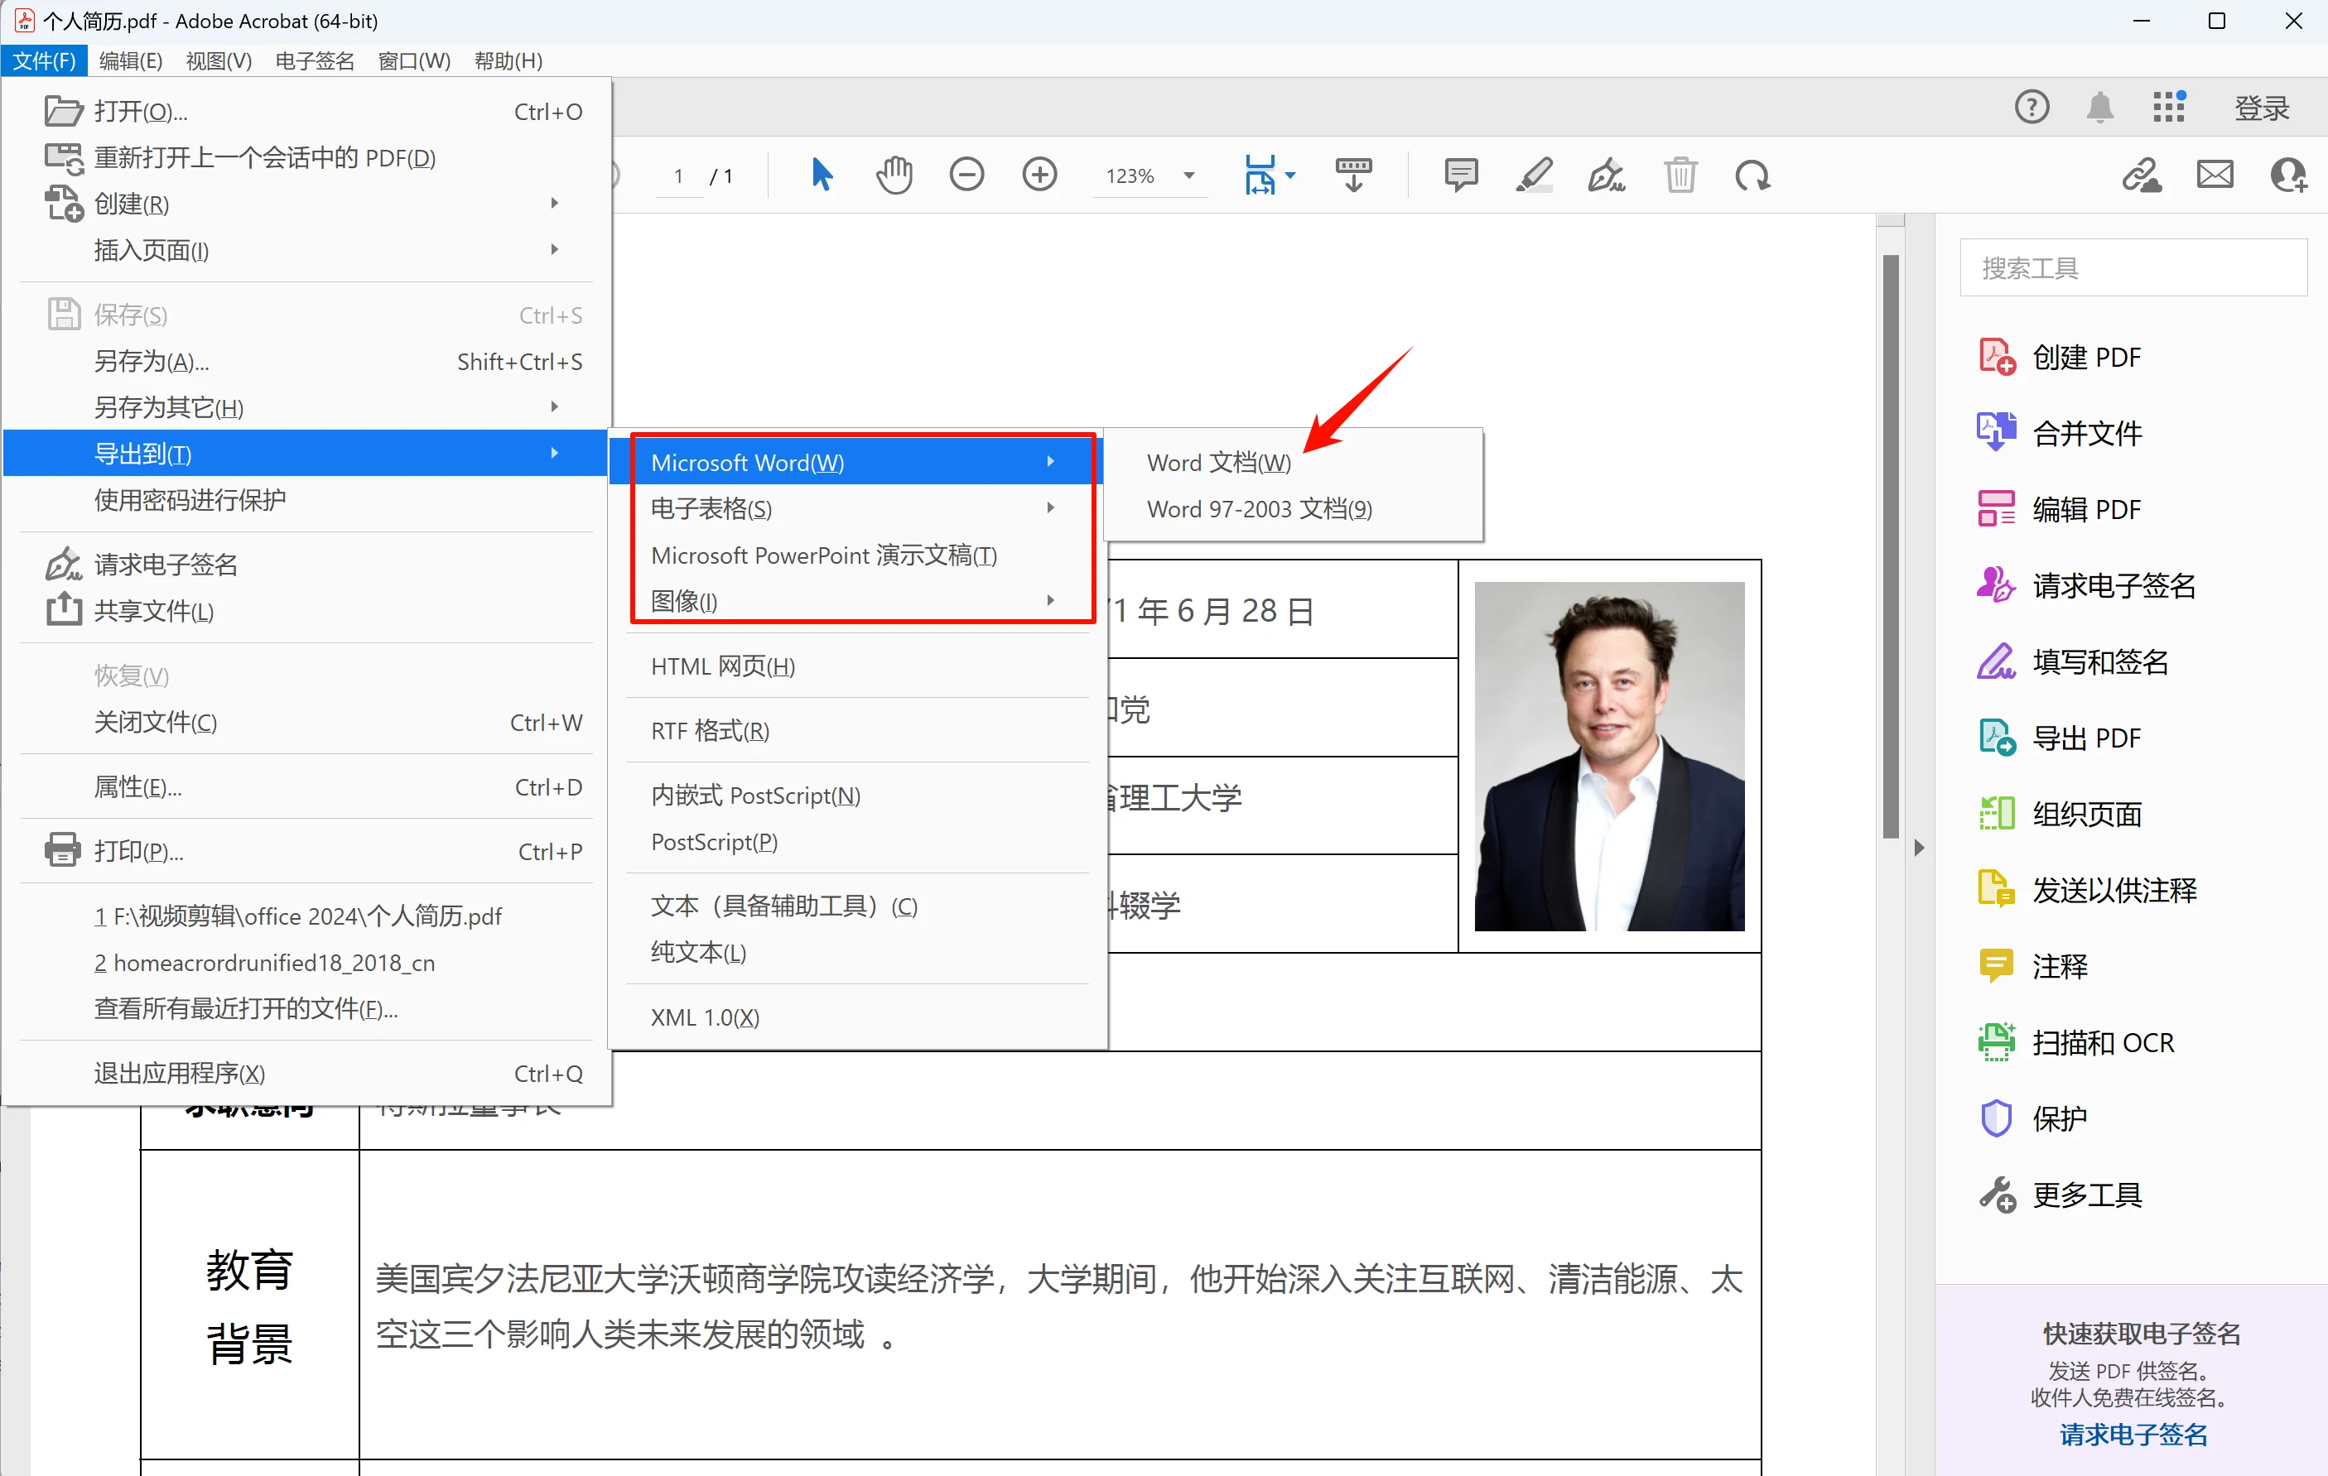This screenshot has width=2328, height=1476.
Task: Click the portrait photo in resume
Action: 1608,756
